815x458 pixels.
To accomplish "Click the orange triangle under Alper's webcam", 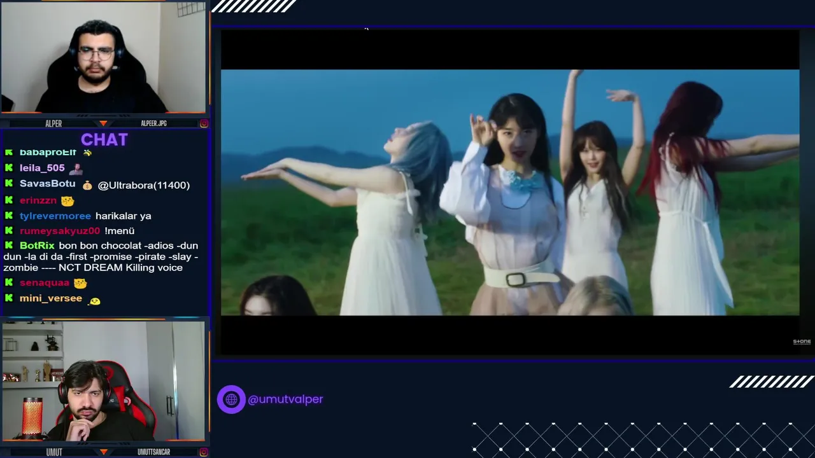I will (x=103, y=123).
